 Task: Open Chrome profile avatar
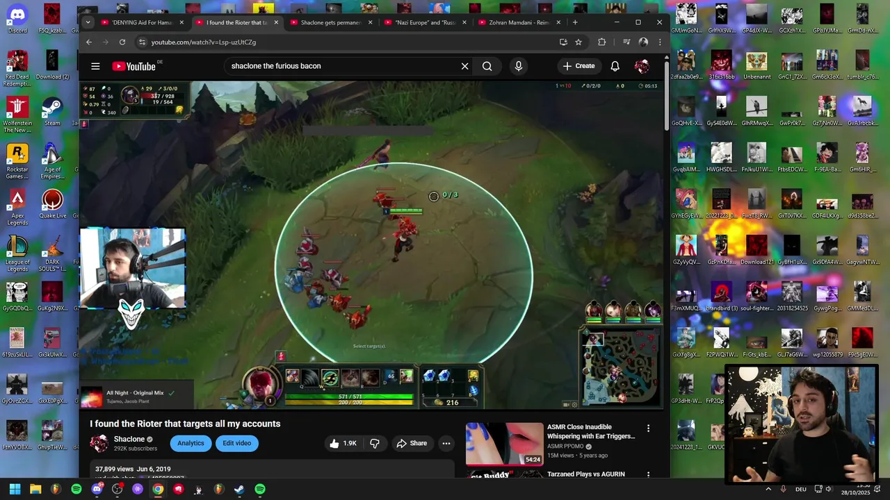(x=643, y=42)
